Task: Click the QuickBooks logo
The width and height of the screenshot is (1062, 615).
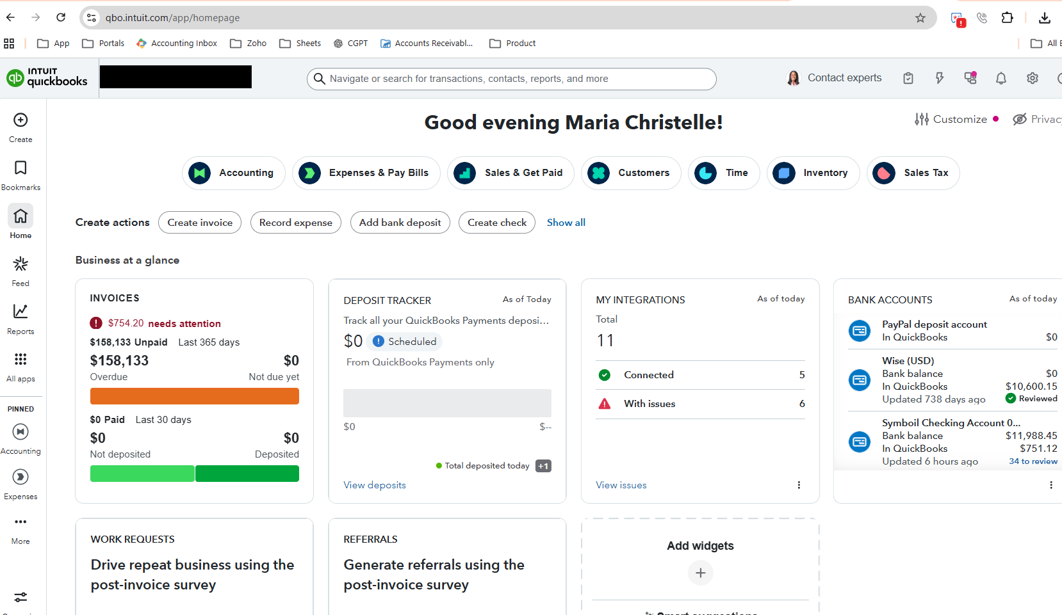Action: [47, 78]
